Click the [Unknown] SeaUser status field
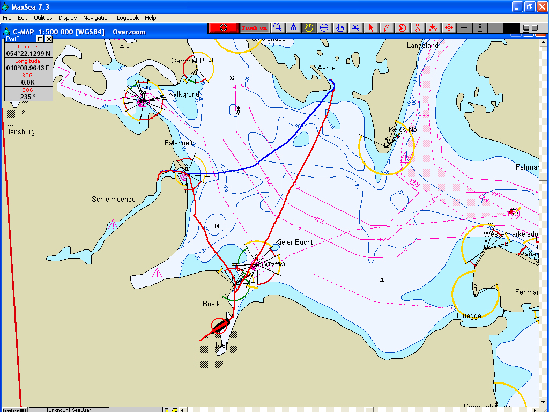 pyautogui.click(x=69, y=409)
